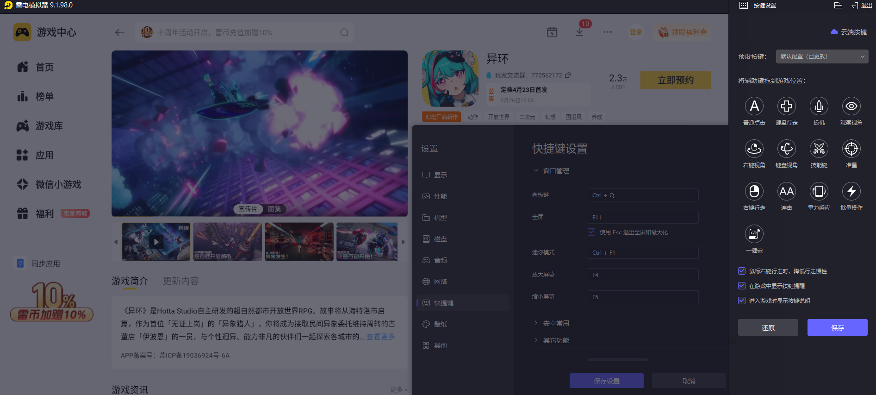
Task: Click the 领取福利券 button
Action: [683, 32]
